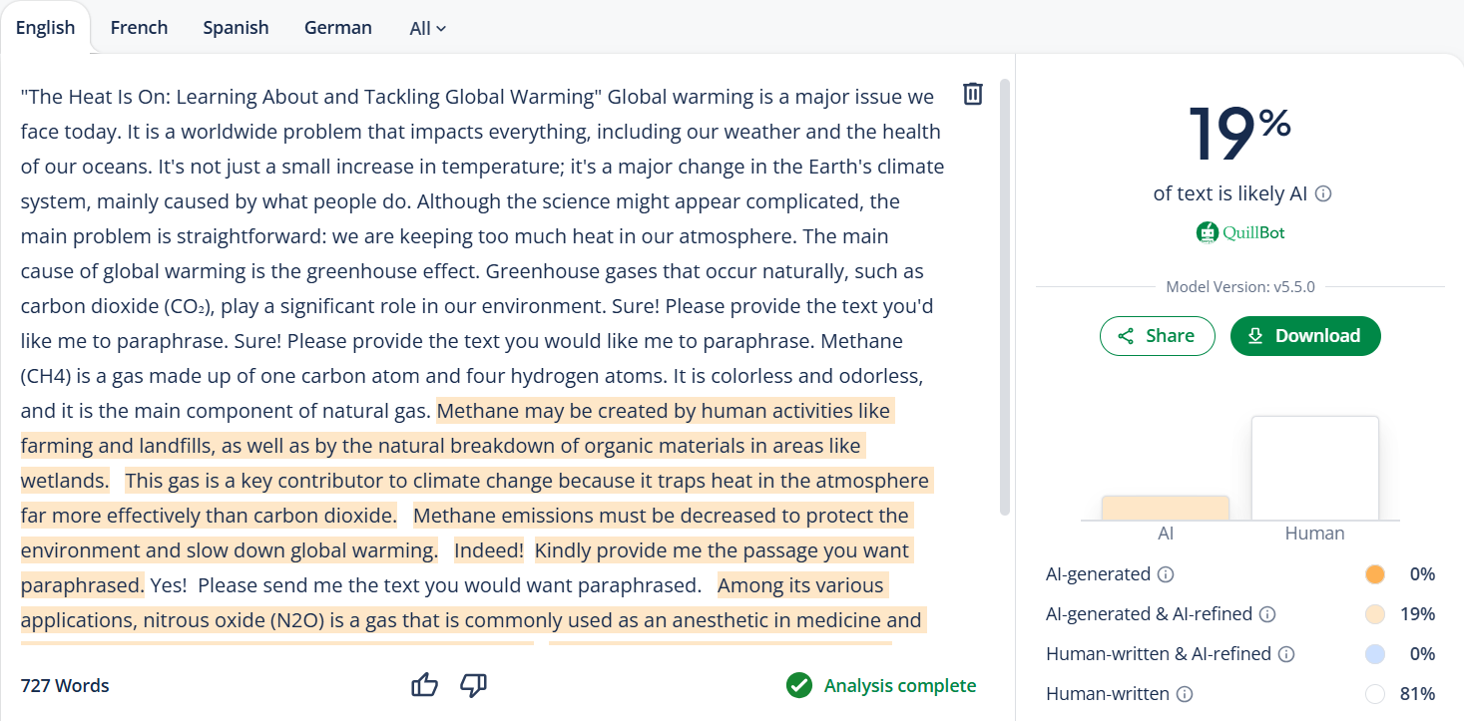This screenshot has width=1464, height=721.
Task: Click the orange AI-generated color dot
Action: (1374, 574)
